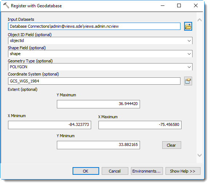Open the Environments settings
Screen dimensions: 210x185
147,171
